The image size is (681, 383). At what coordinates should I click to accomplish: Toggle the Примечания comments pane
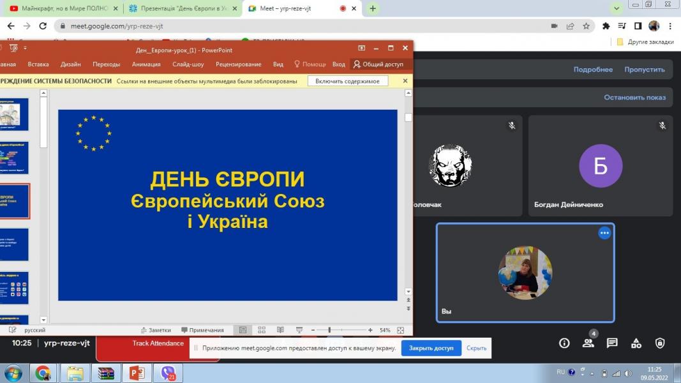202,330
